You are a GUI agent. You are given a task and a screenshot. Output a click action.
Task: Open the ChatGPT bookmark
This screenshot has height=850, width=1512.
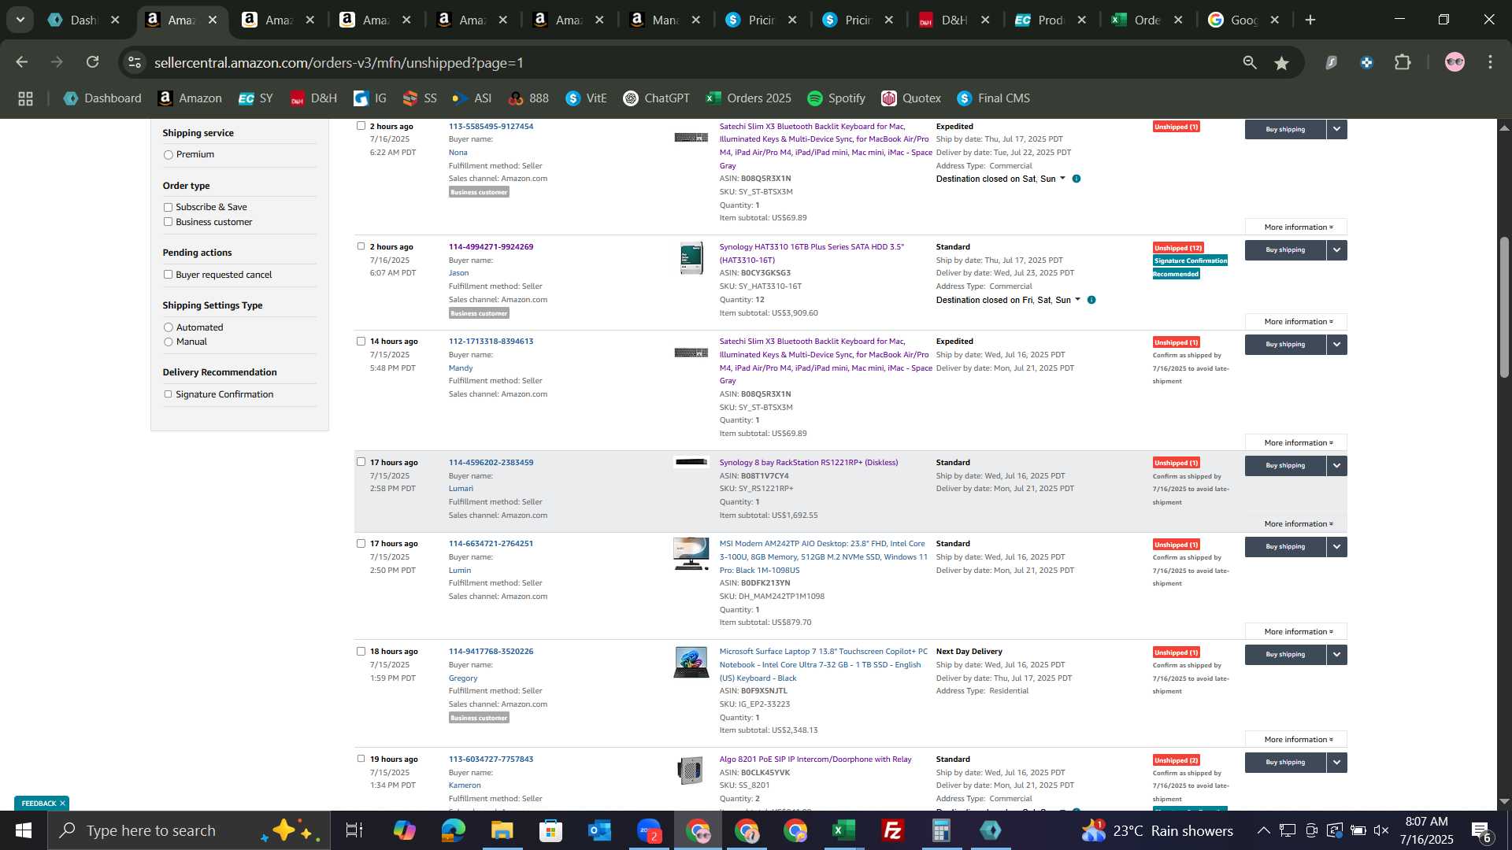click(x=656, y=98)
